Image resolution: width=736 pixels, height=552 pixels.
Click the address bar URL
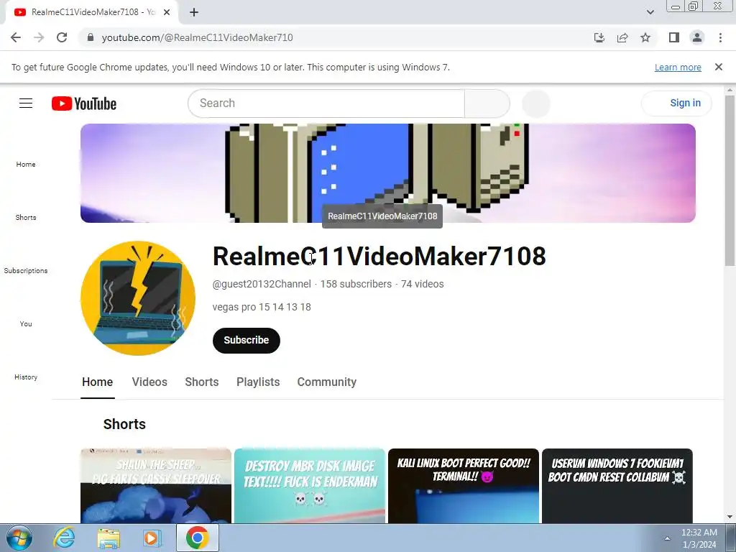[197, 37]
